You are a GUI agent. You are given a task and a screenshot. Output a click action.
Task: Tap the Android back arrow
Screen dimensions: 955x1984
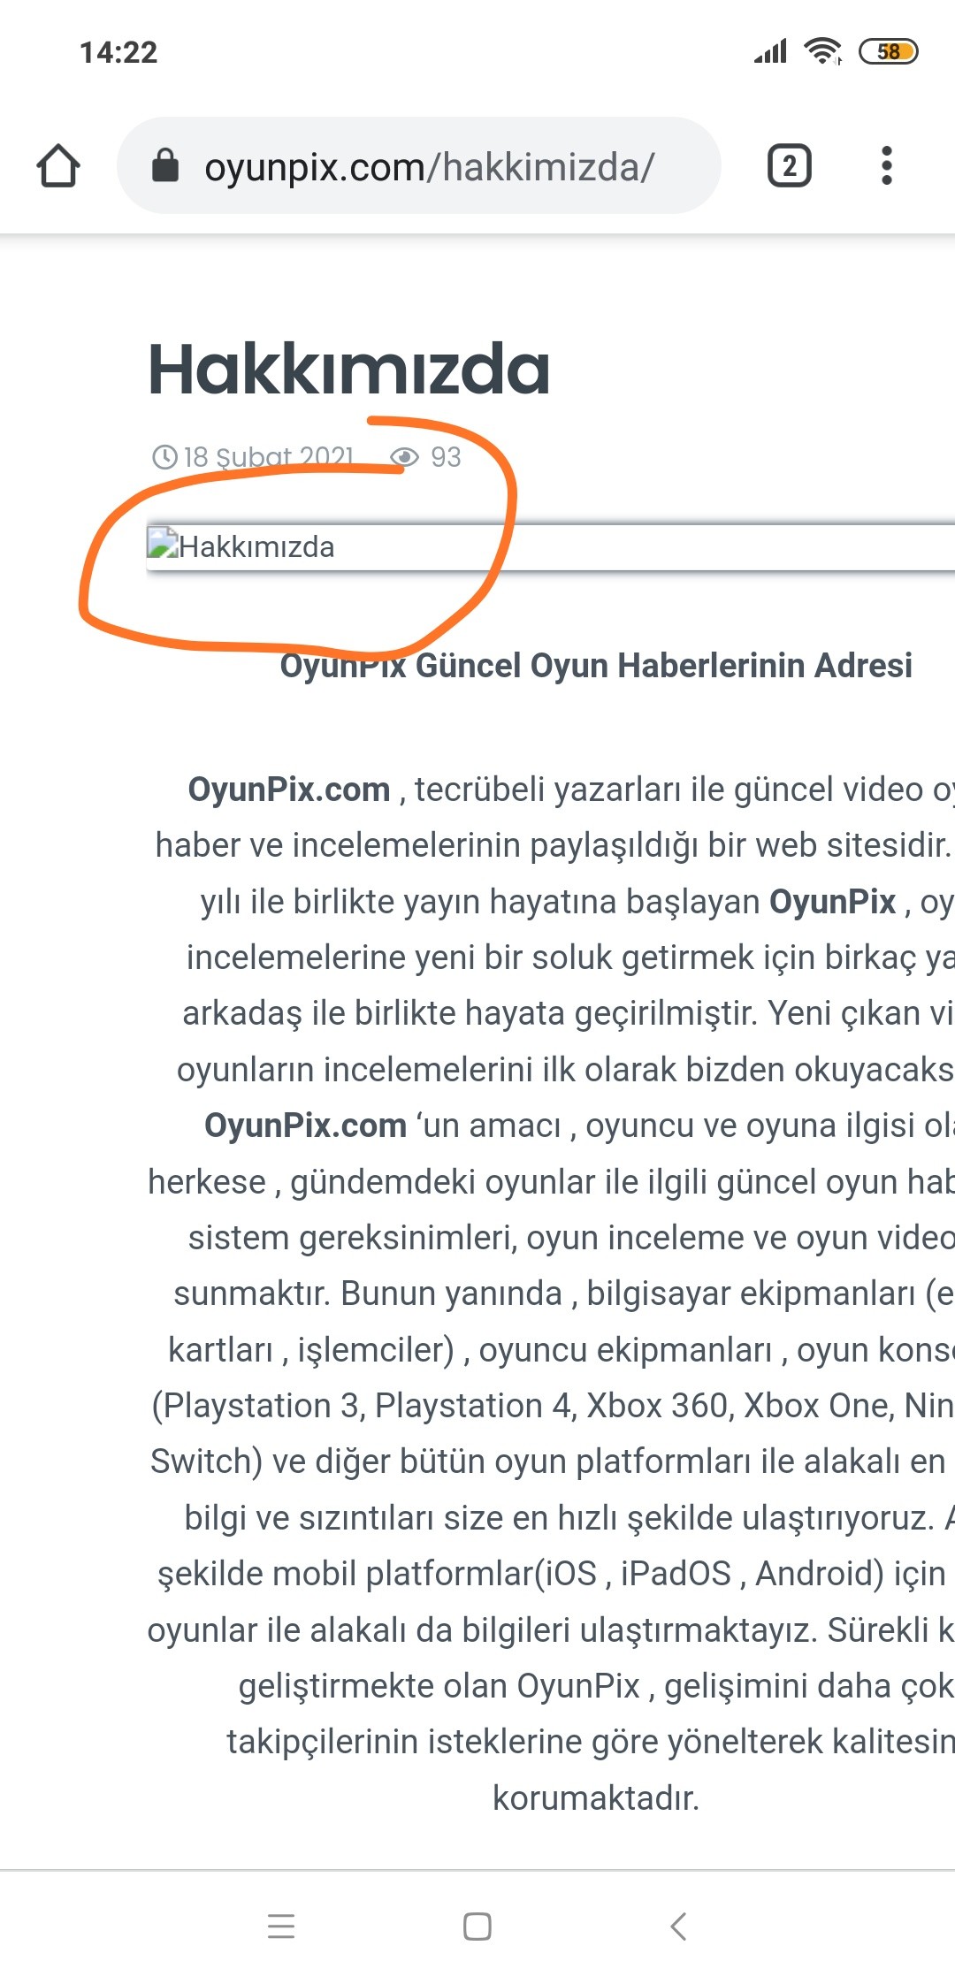pyautogui.click(x=678, y=1927)
